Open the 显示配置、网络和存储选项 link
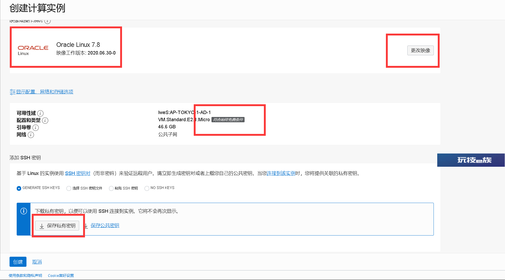 pyautogui.click(x=45, y=92)
